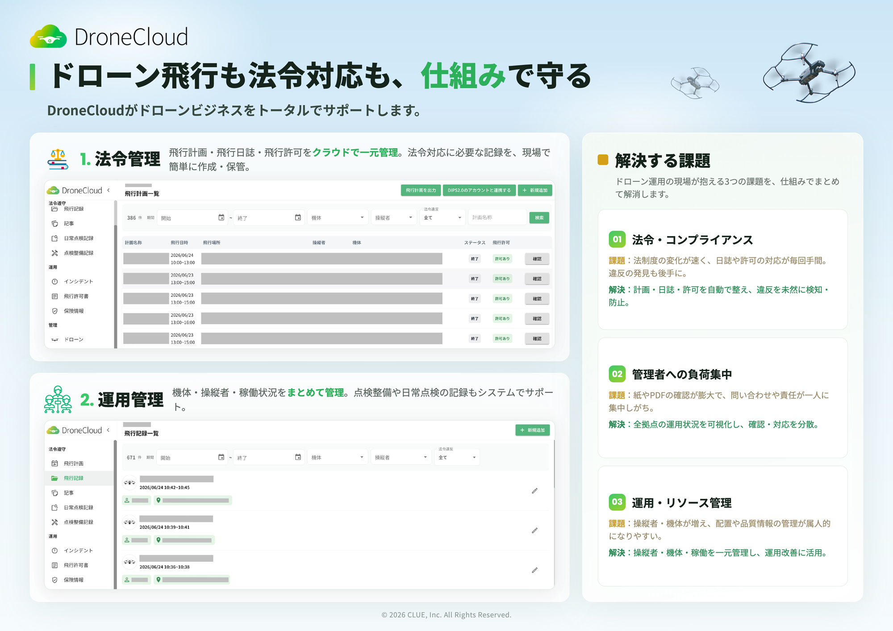The width and height of the screenshot is (893, 631).
Task: Click the 飛行場所 column header
Action: coord(212,243)
